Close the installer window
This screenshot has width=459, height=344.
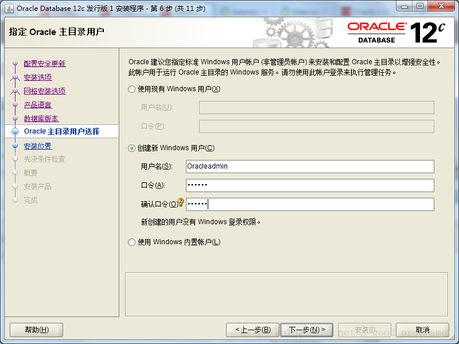[441, 6]
